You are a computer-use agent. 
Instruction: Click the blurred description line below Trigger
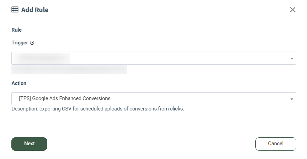tap(69, 70)
